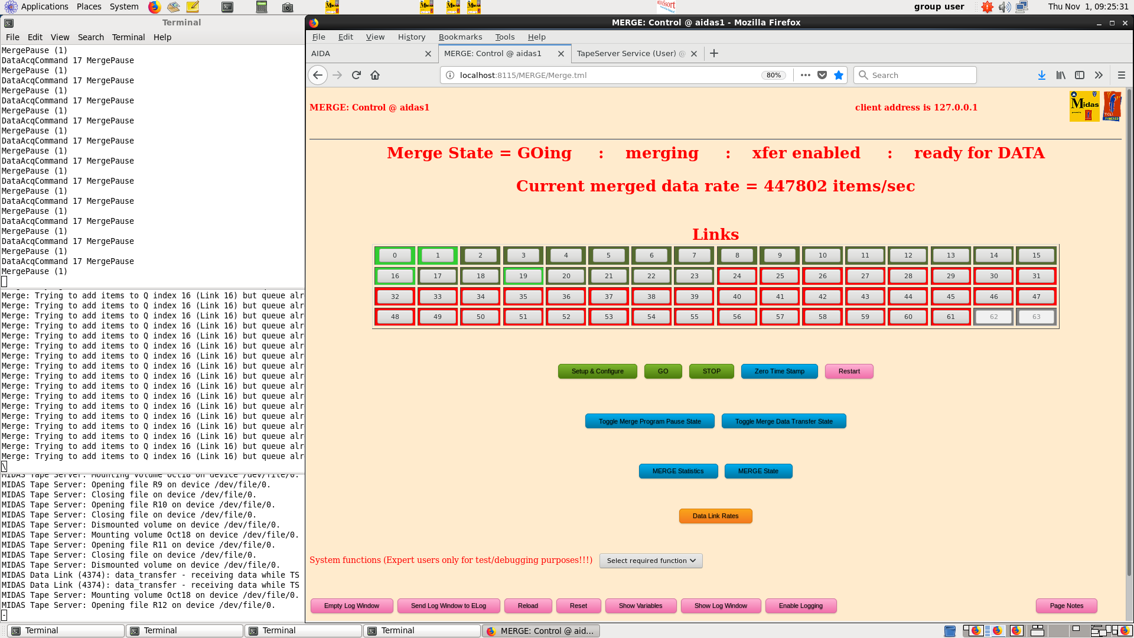Click the volume speaker icon in system tray
The image size is (1134, 638).
click(x=1005, y=7)
